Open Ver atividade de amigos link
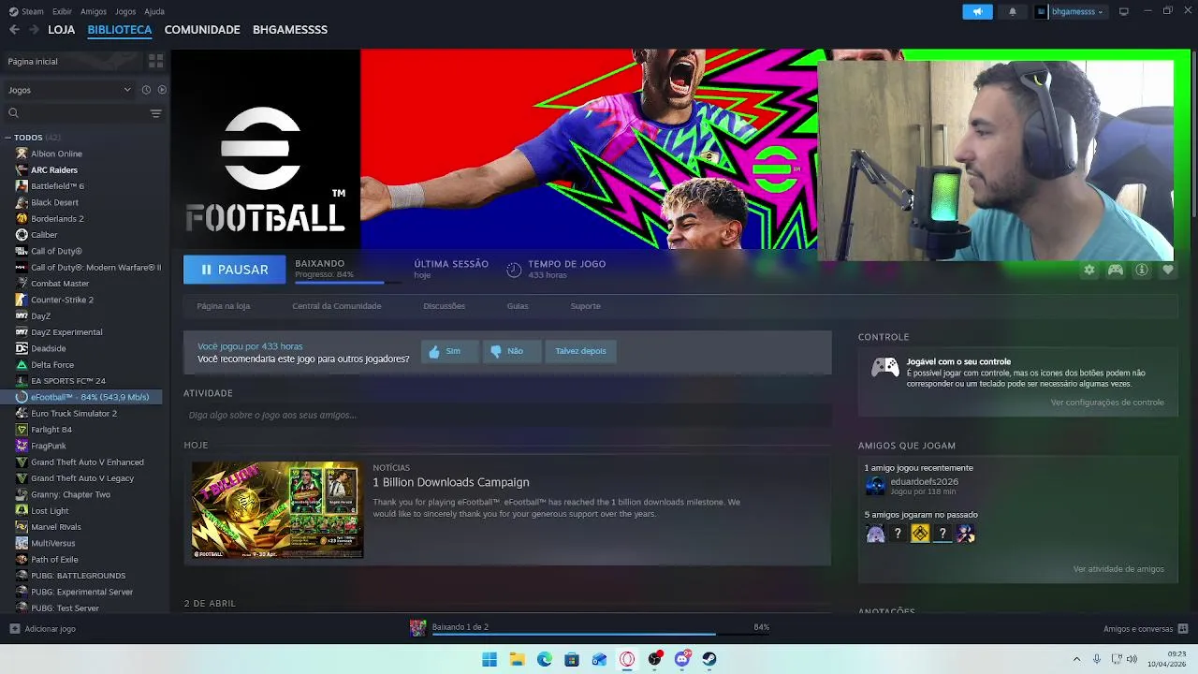 1118,569
